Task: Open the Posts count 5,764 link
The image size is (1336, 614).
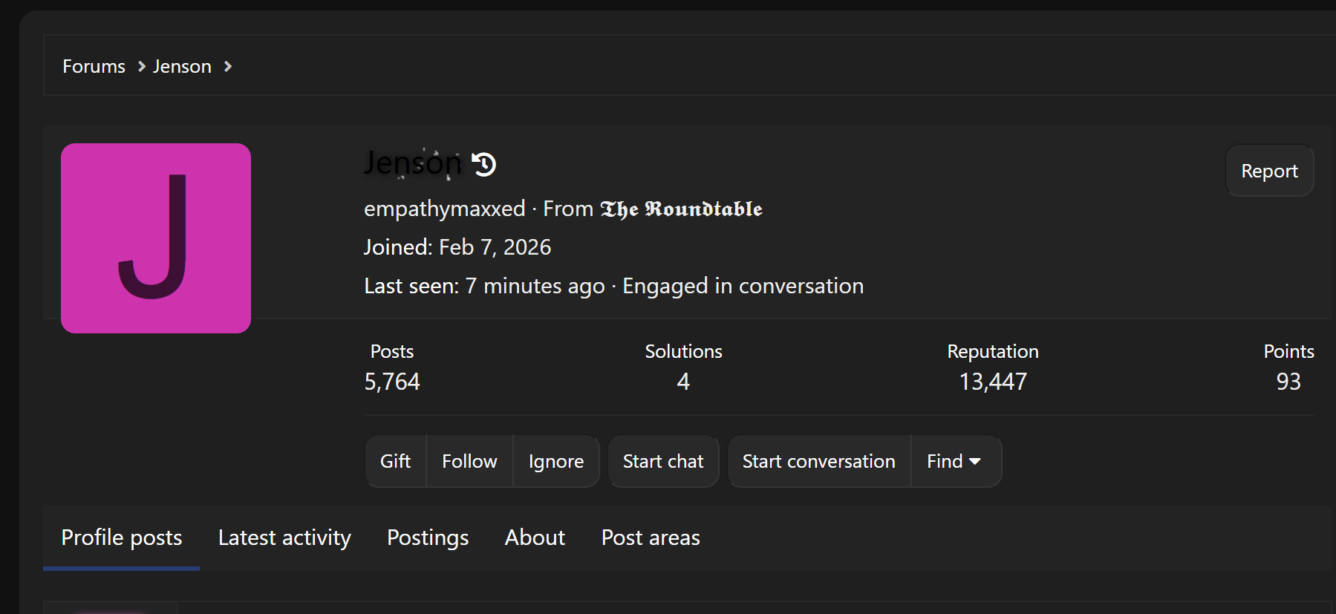Action: pos(392,382)
